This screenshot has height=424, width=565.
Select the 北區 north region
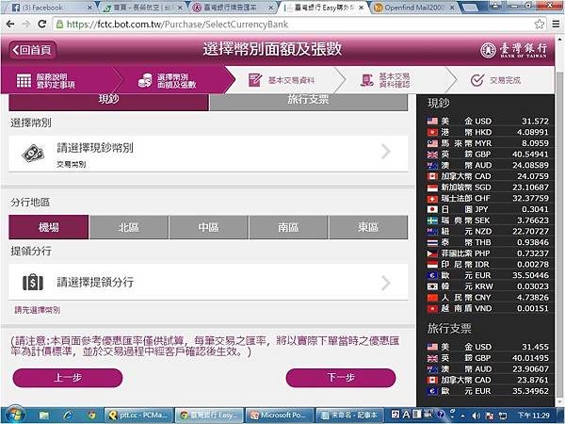pyautogui.click(x=129, y=227)
